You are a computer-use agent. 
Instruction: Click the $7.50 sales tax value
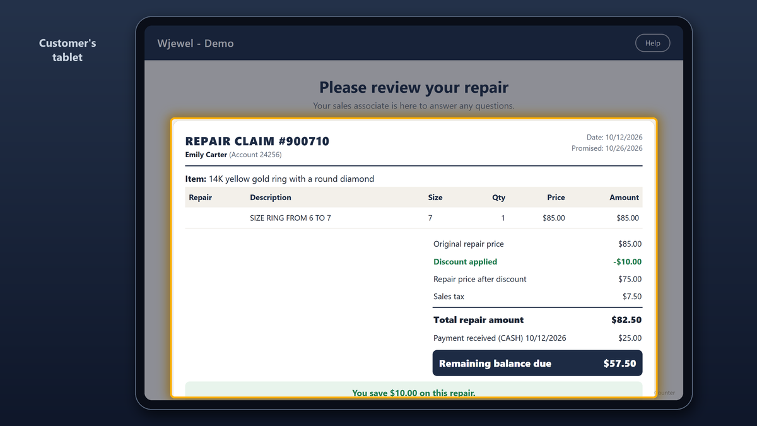coord(632,297)
